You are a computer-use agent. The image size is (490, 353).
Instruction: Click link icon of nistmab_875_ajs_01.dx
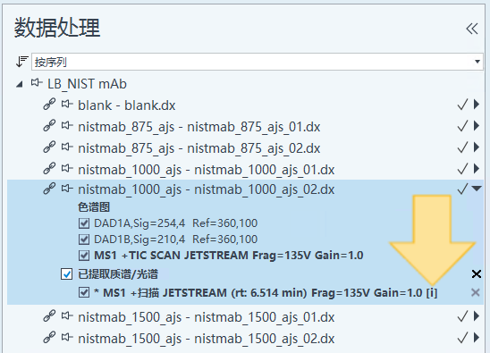(49, 126)
